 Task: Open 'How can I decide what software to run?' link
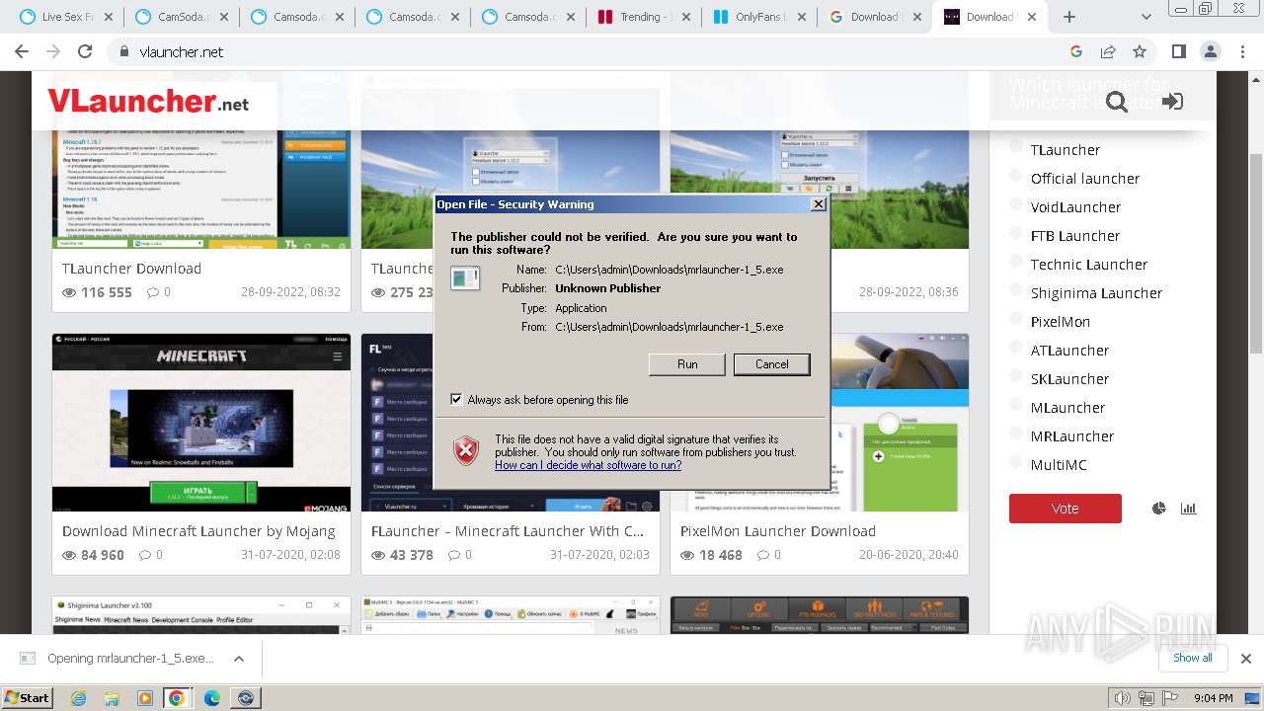click(x=588, y=465)
